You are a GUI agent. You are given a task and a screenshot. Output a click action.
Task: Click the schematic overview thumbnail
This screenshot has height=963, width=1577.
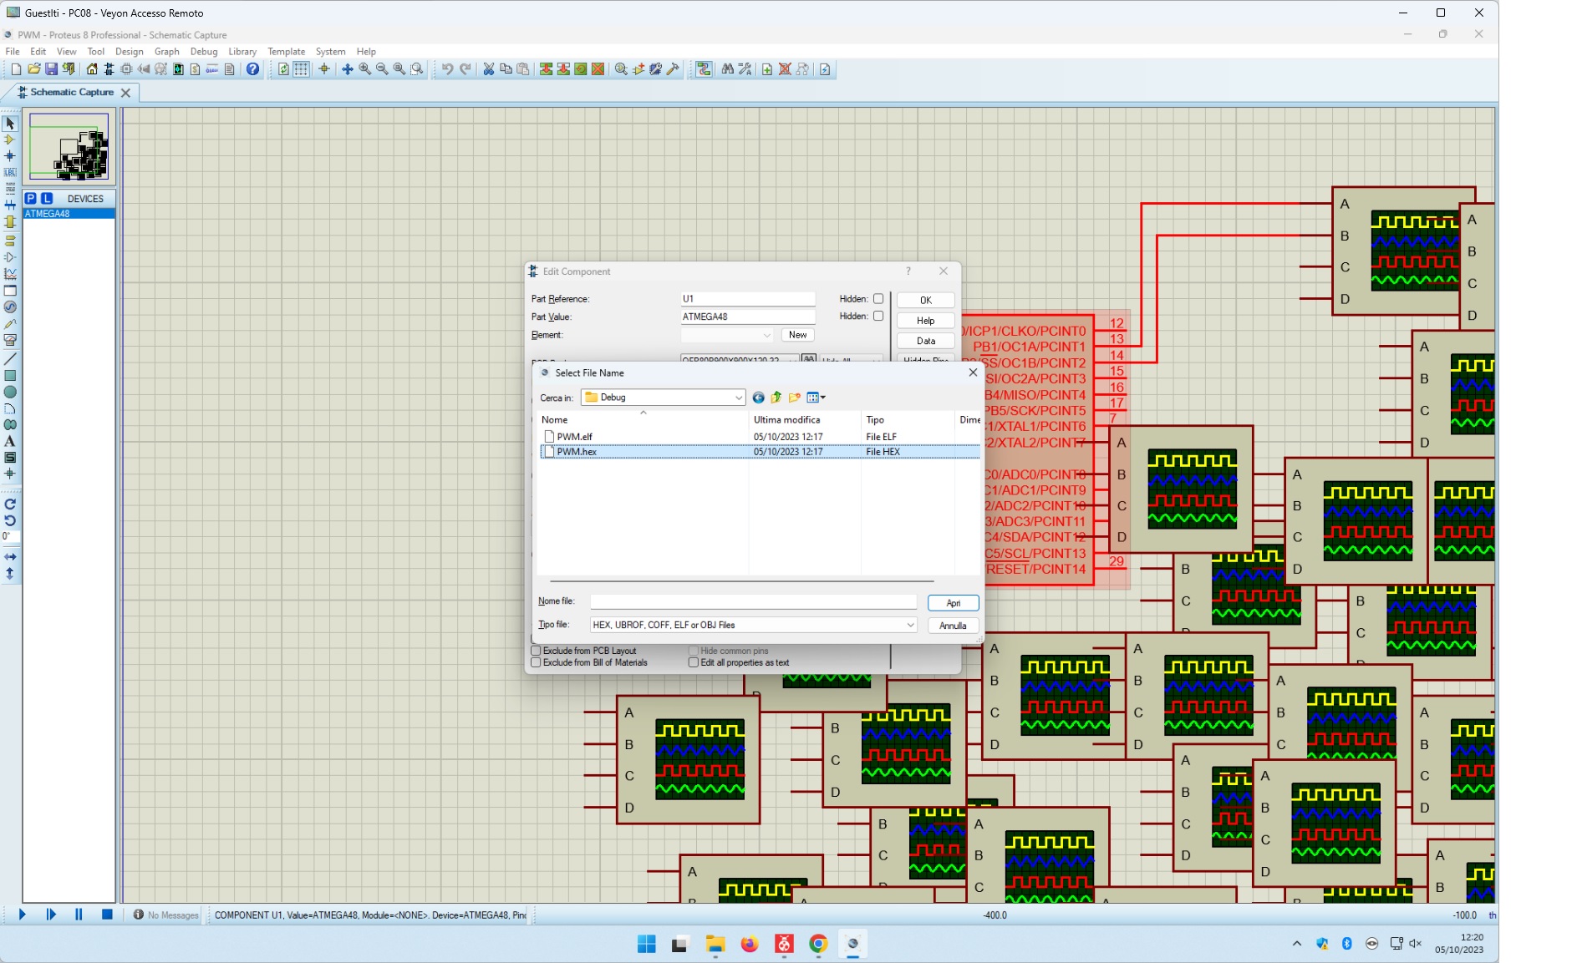click(69, 147)
